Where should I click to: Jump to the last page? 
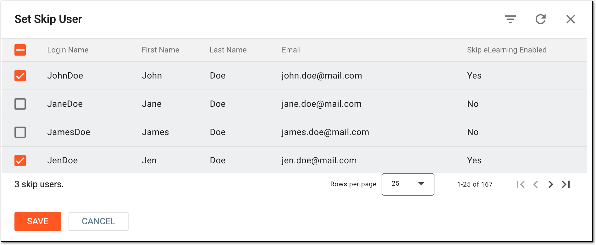(x=566, y=184)
